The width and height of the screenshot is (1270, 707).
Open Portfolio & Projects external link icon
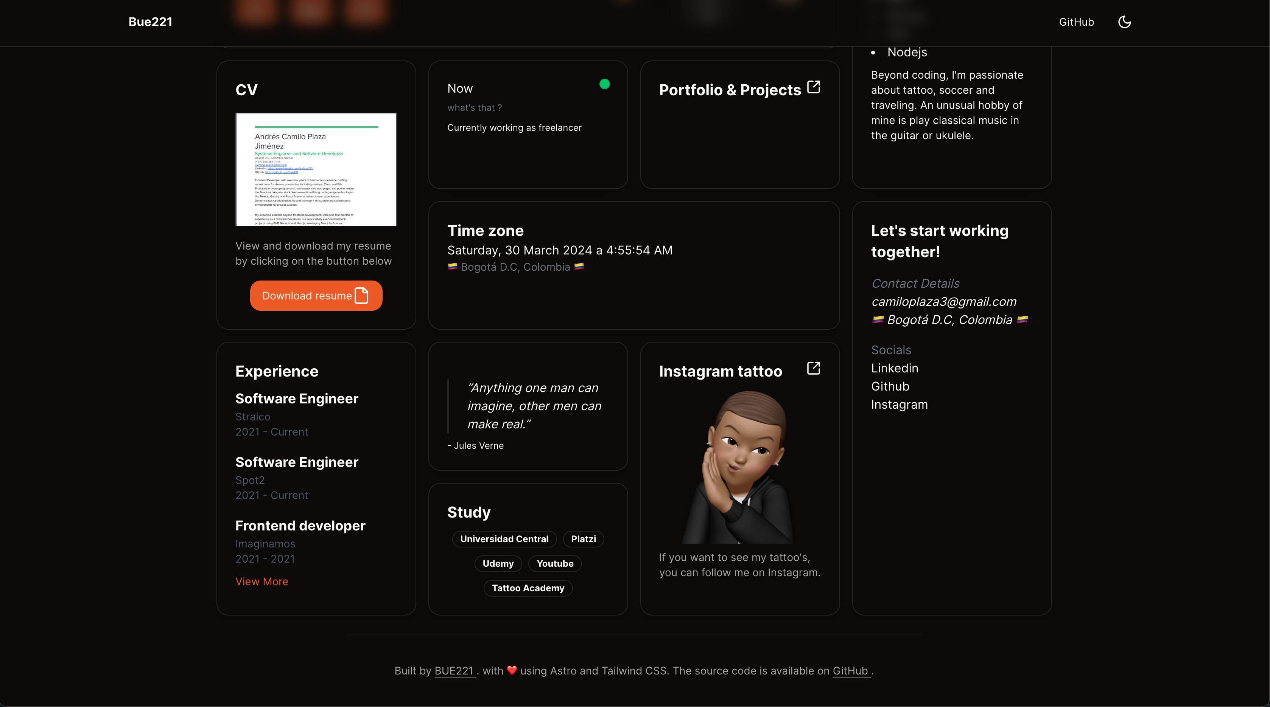coord(814,87)
